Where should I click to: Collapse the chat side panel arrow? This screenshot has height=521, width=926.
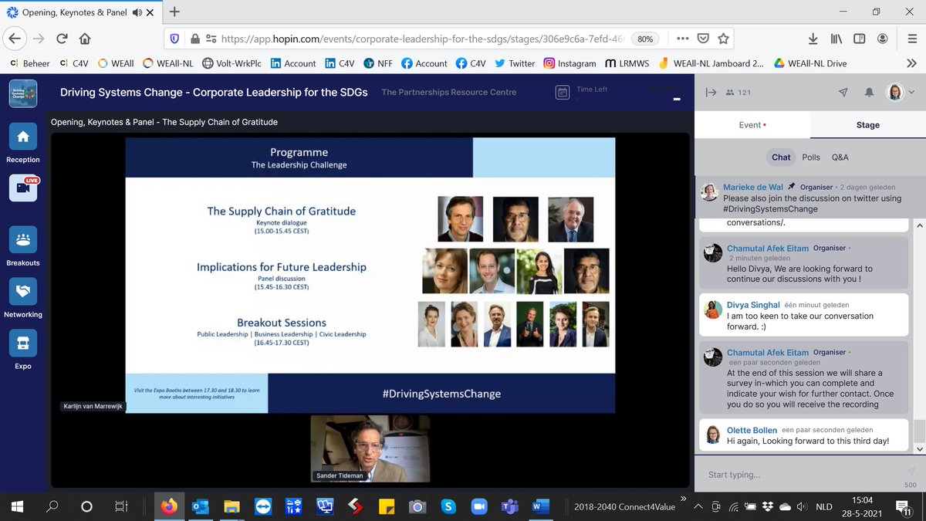711,92
